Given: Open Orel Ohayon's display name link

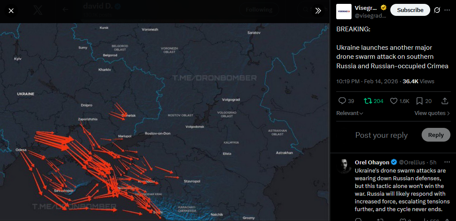Looking at the screenshot, I should (372, 162).
